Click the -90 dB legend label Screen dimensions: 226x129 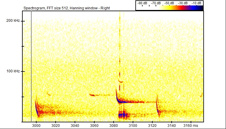[142, 3]
